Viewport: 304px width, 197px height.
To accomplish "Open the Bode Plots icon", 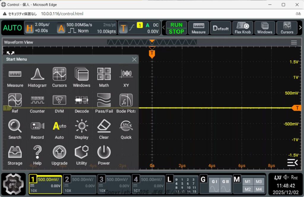I will point(126,103).
